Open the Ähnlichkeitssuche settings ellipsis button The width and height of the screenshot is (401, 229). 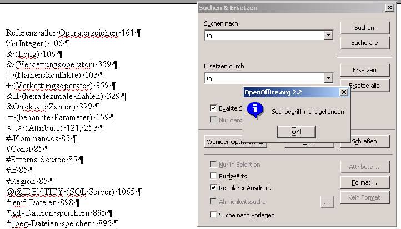pyautogui.click(x=327, y=202)
